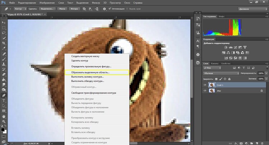Select the Eyedropper tool
The image size is (269, 145).
(4, 48)
